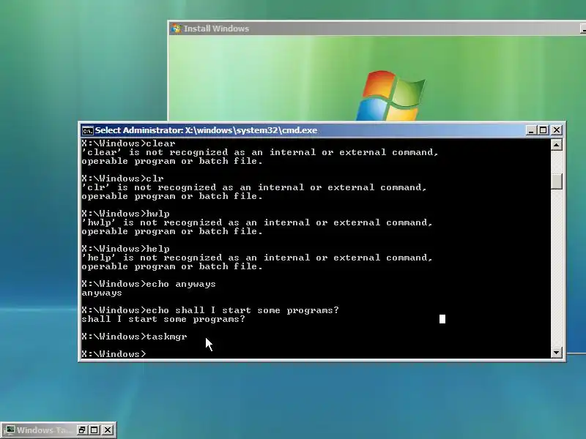Minimize the cmd.exe window
Image resolution: width=586 pixels, height=439 pixels.
click(531, 130)
